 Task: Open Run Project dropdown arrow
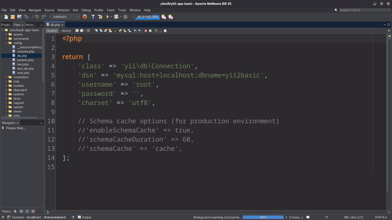pyautogui.click(x=111, y=17)
